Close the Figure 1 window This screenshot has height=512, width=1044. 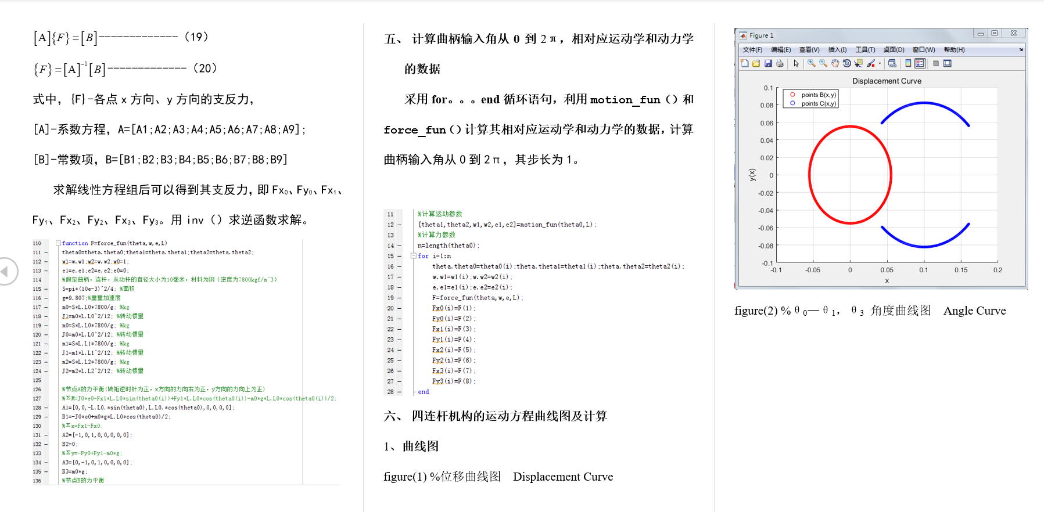(x=1014, y=34)
